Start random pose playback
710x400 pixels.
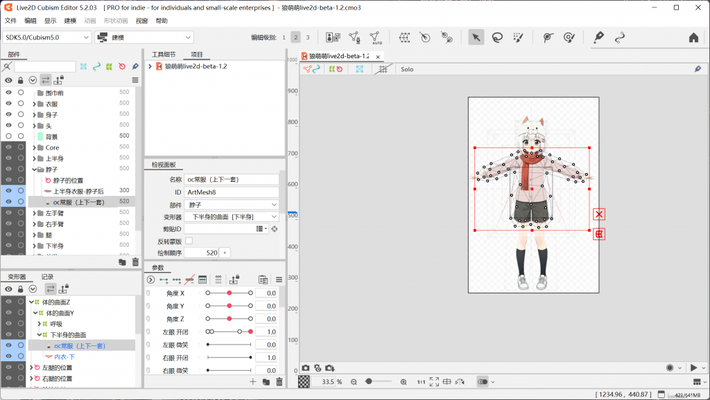(693, 368)
